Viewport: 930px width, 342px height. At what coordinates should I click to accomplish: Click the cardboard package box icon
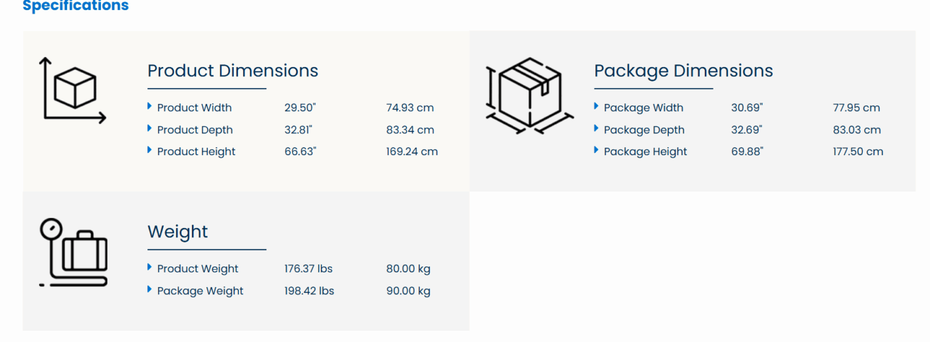coord(529,95)
